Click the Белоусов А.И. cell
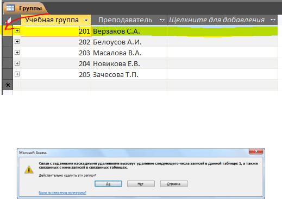282x199 pixels. [x=129, y=42]
